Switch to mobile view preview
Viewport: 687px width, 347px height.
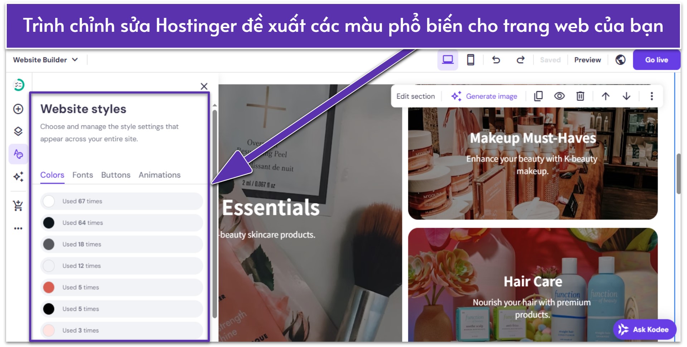click(x=471, y=60)
